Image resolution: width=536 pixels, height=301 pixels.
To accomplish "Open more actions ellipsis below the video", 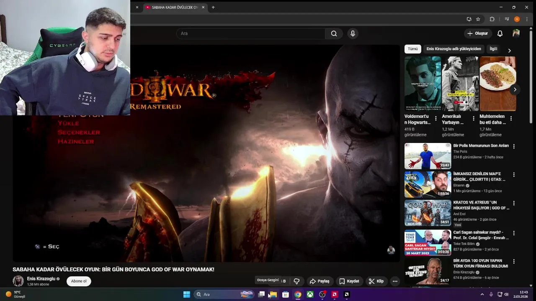I will (395, 281).
